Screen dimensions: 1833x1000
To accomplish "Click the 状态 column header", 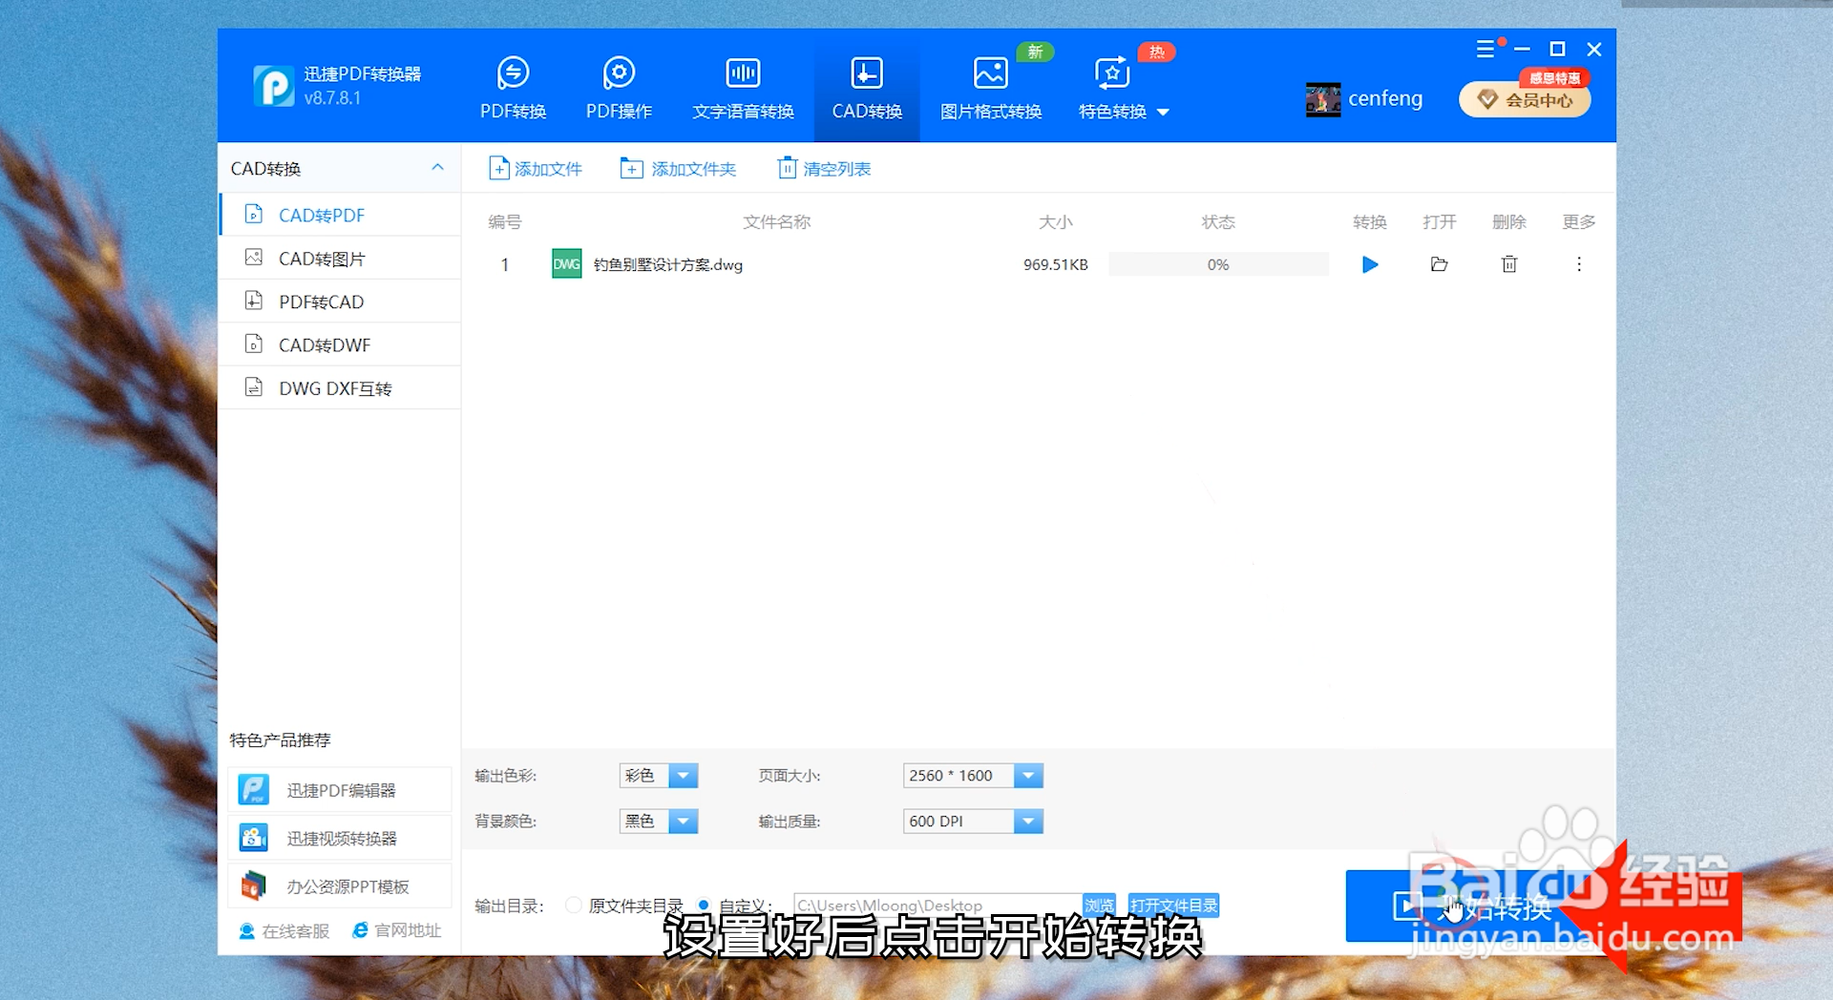I will [1218, 221].
